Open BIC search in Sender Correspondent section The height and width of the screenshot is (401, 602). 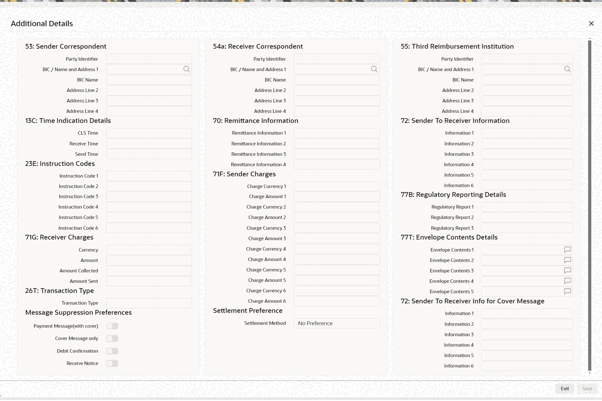187,69
